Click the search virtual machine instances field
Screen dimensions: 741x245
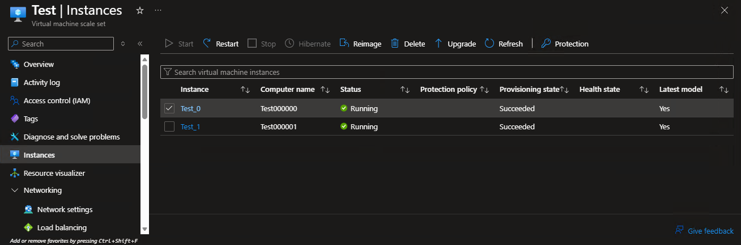447,72
